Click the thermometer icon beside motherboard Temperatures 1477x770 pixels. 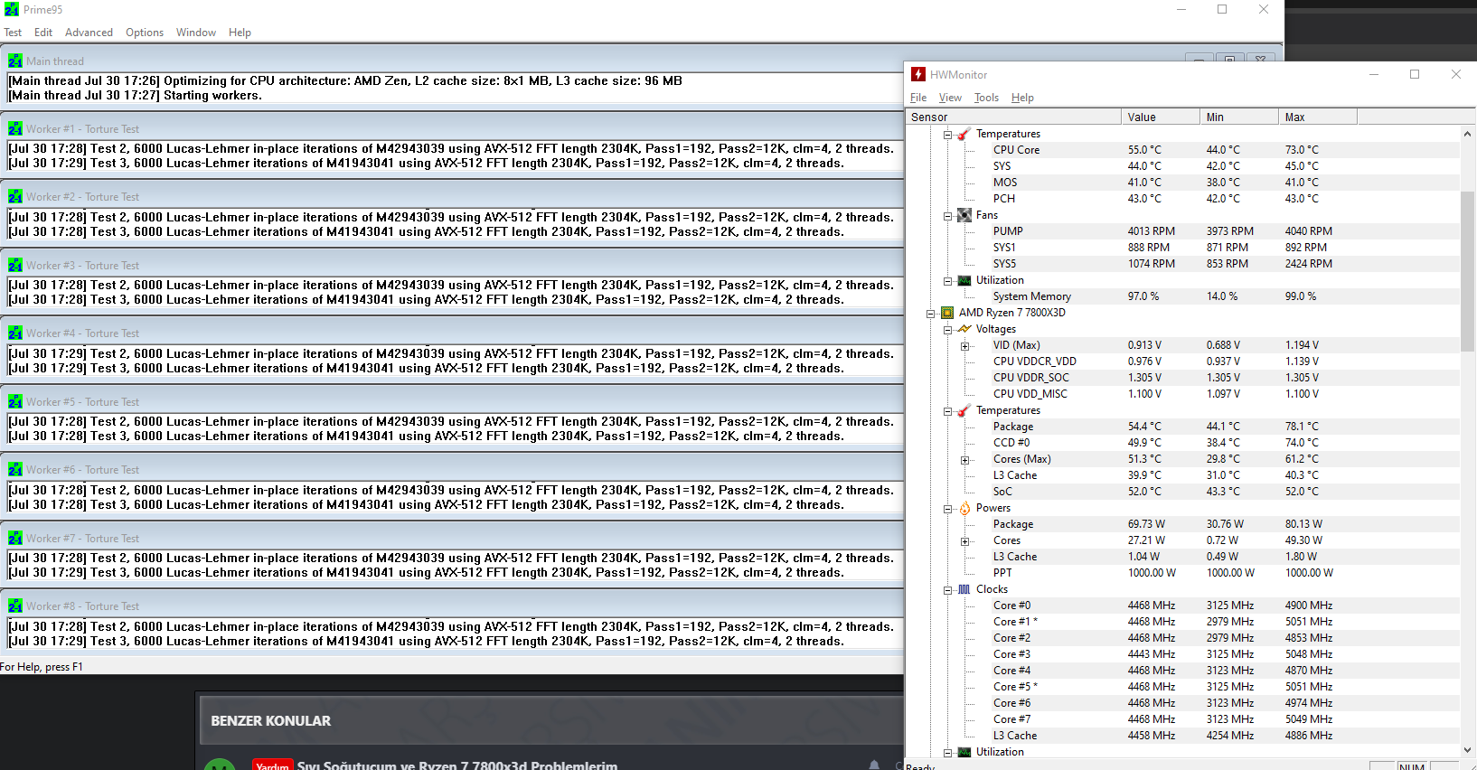click(964, 134)
